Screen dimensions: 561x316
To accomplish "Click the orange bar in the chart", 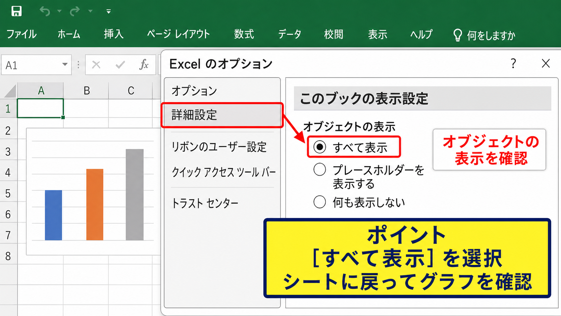I will 95,205.
